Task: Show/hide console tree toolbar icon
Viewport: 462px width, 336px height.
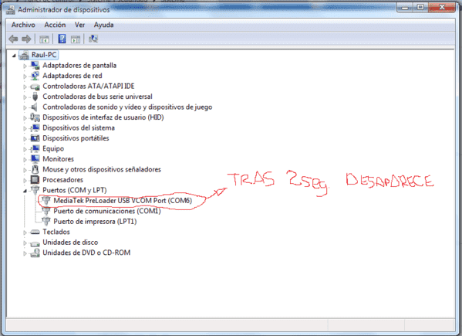Action: [x=44, y=39]
